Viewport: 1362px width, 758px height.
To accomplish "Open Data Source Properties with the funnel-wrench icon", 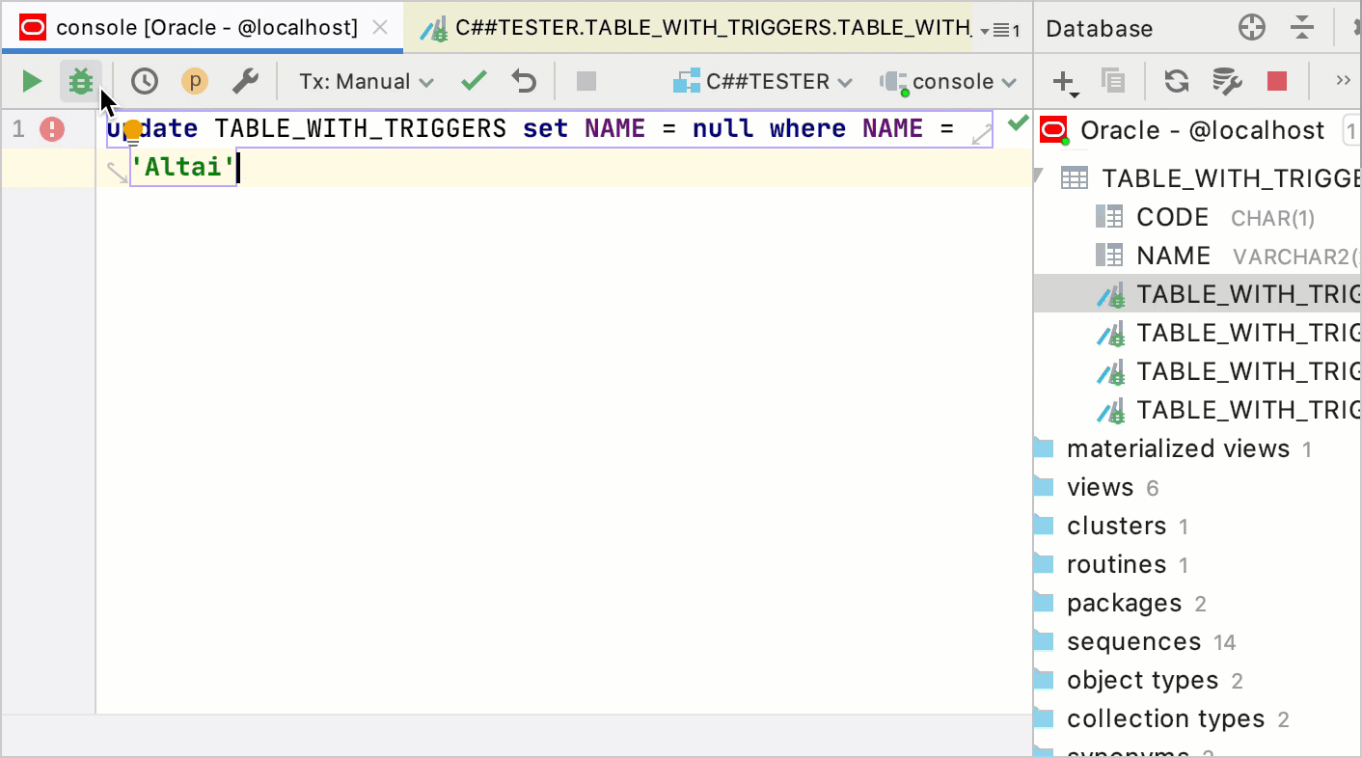I will tap(1227, 81).
